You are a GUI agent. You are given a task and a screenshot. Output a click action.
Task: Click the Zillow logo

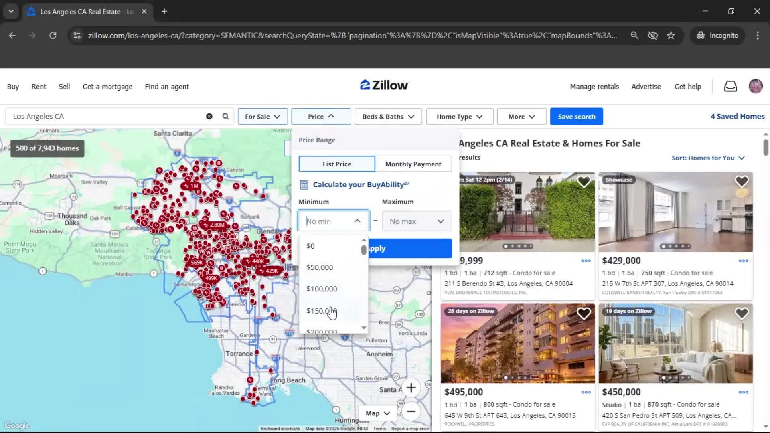[x=383, y=85]
